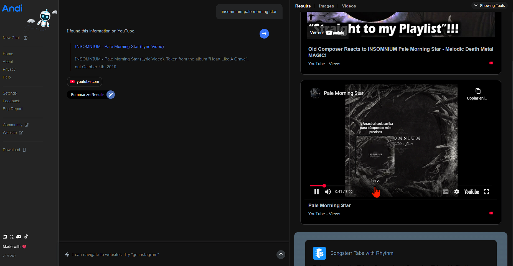Image resolution: width=513 pixels, height=266 pixels.
Task: Open Andi's Discord icon
Action: pos(19,237)
